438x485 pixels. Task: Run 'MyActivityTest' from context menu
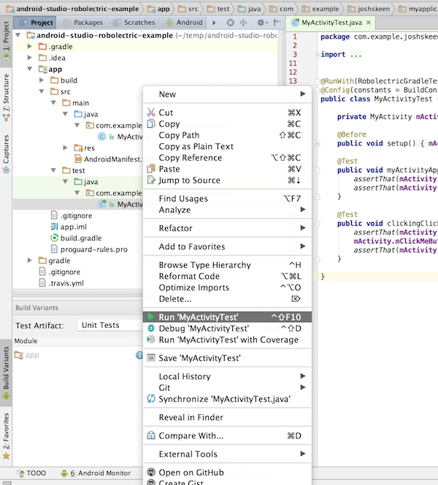227,317
